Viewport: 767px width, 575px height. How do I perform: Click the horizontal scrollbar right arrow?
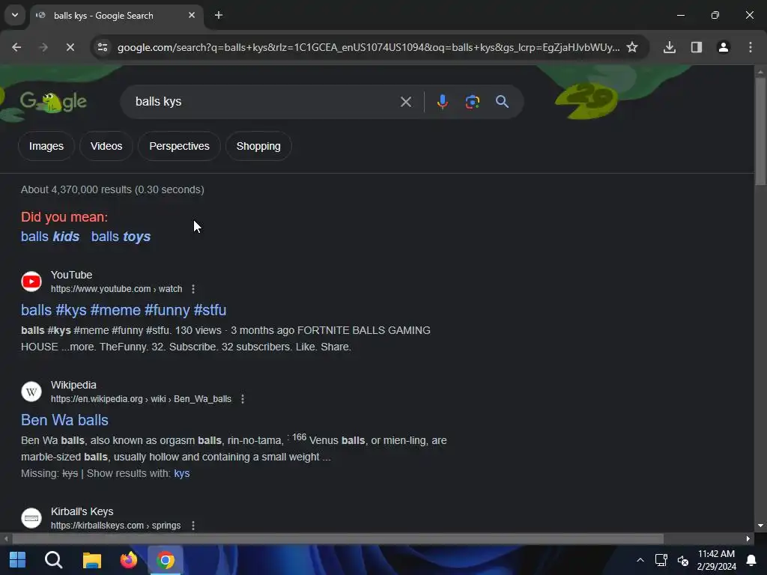click(x=748, y=539)
